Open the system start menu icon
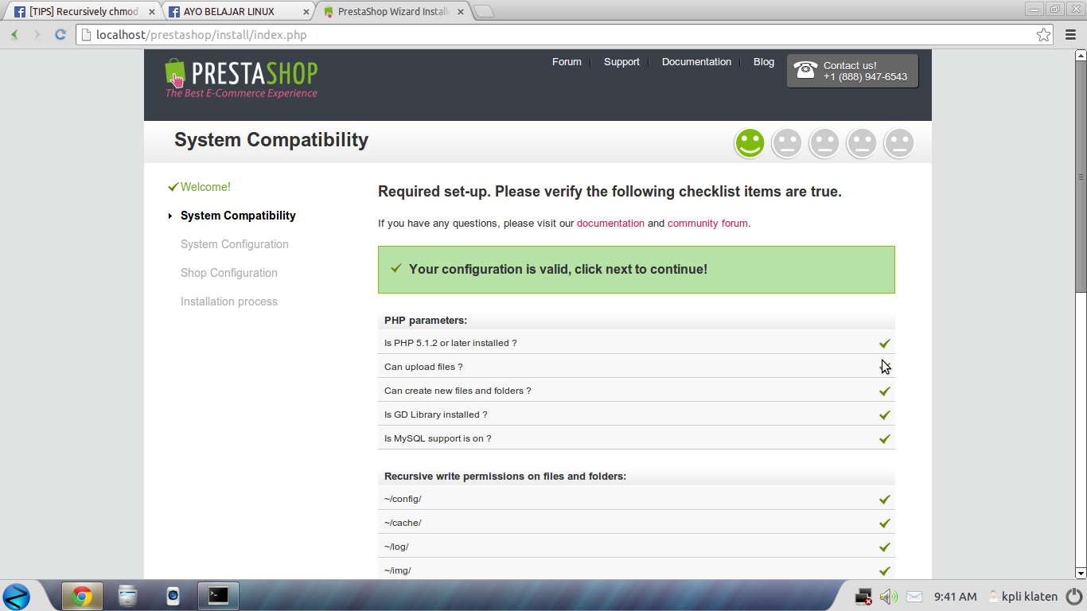 click(16, 596)
